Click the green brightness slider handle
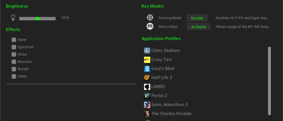283x121 pixels. (x=38, y=18)
